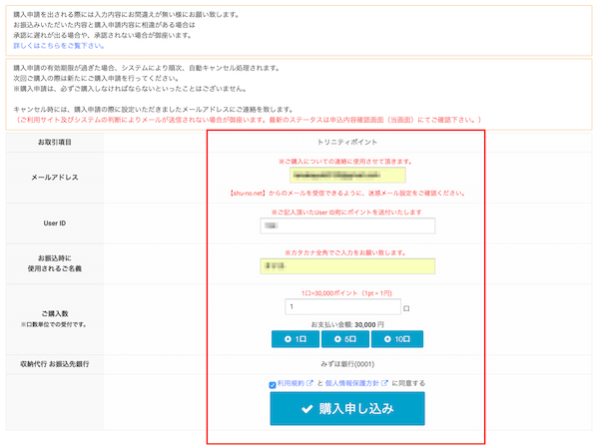
Task: Click the トリニティポイント text
Action: click(x=347, y=142)
